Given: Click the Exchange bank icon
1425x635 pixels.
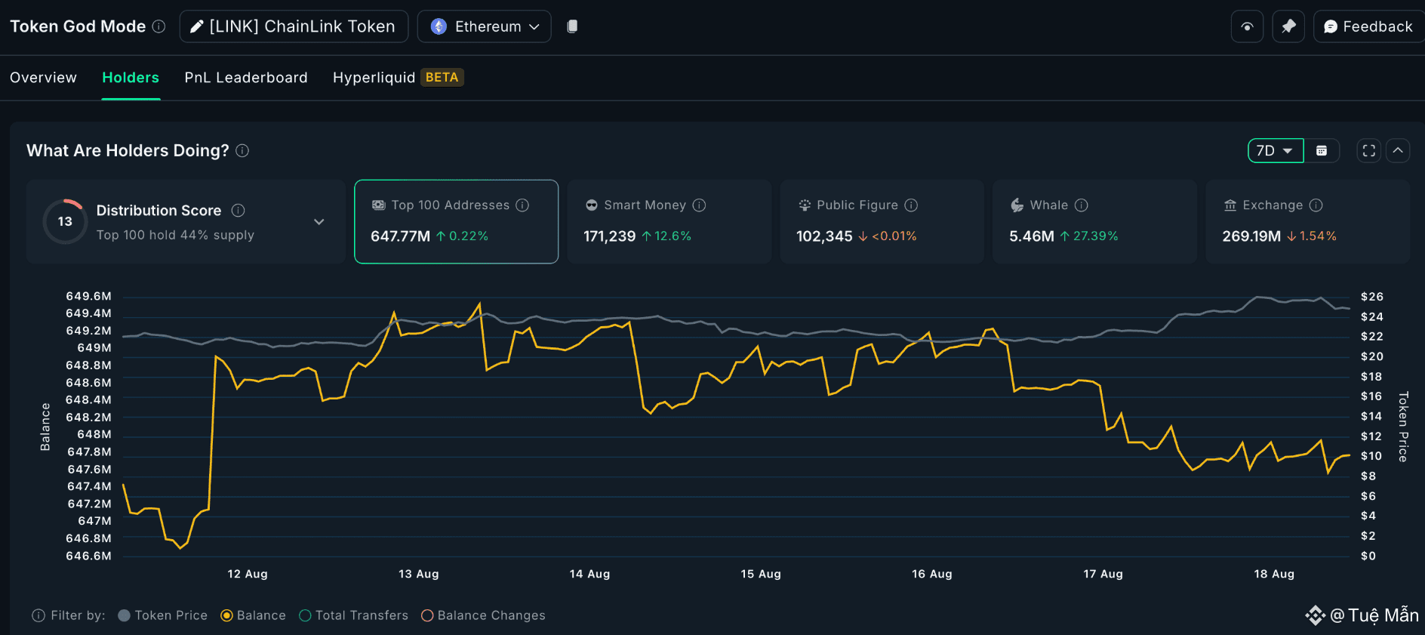Looking at the screenshot, I should [1230, 205].
